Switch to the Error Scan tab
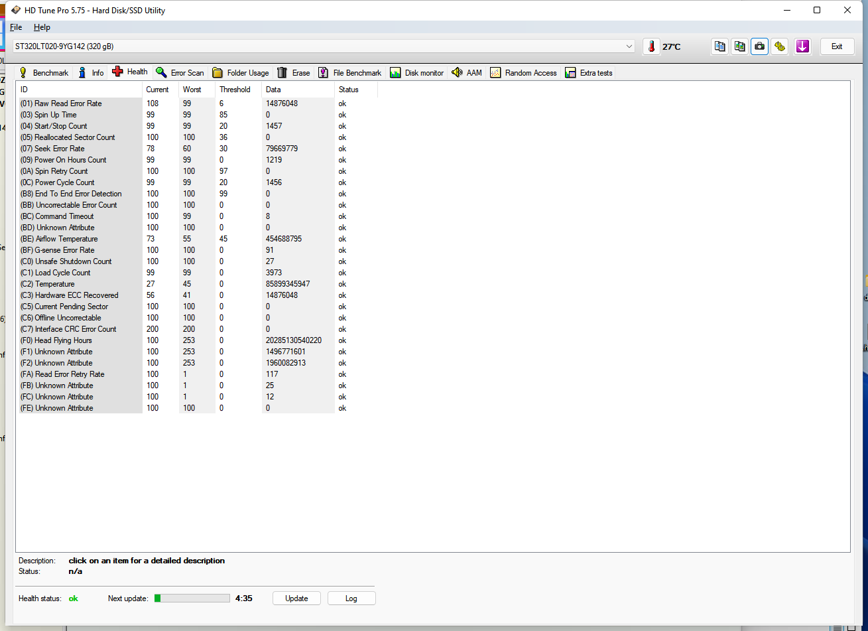Screen dimensions: 868x631 pyautogui.click(x=180, y=73)
